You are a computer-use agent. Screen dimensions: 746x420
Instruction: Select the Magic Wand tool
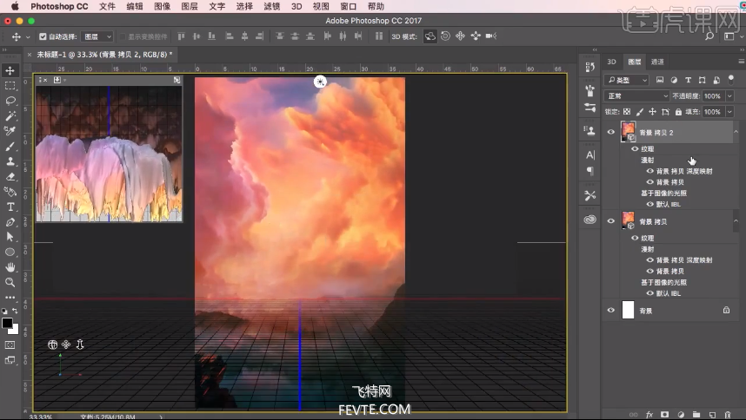point(10,115)
